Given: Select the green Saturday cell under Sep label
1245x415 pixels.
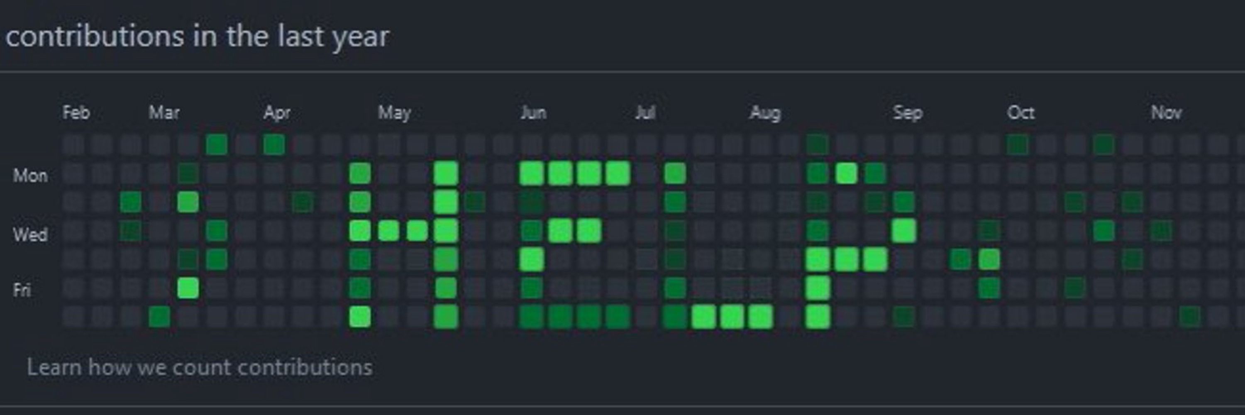Looking at the screenshot, I should [904, 317].
